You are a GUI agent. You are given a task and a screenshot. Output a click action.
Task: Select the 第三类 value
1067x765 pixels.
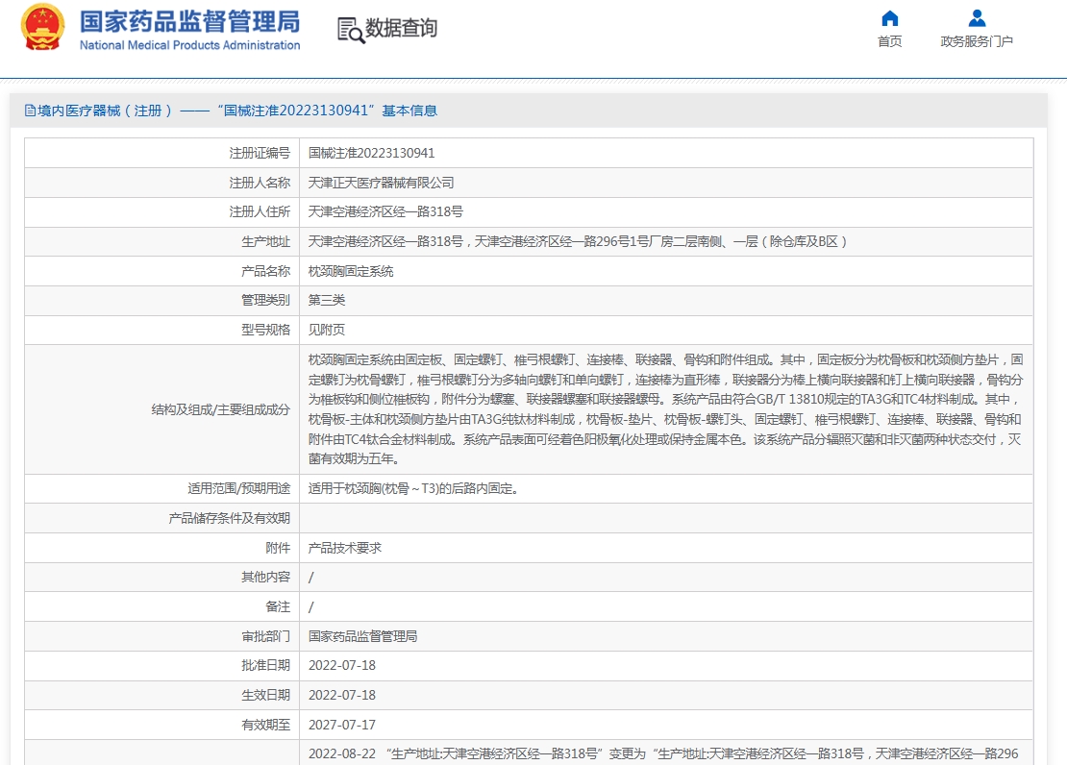(327, 300)
